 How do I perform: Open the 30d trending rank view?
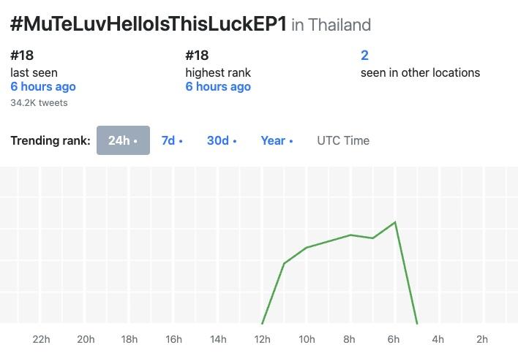pos(222,140)
